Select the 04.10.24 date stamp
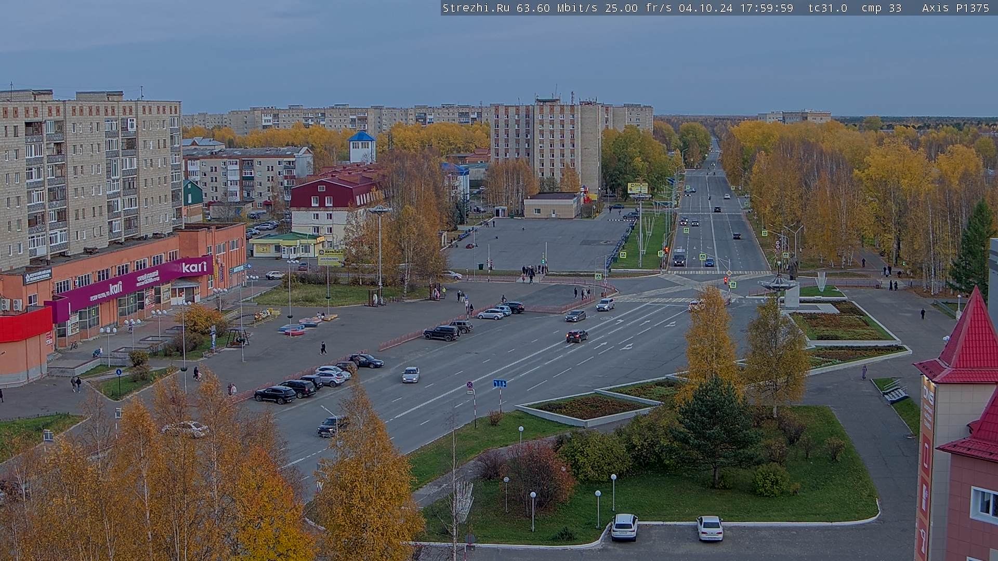The image size is (998, 561). click(x=705, y=8)
